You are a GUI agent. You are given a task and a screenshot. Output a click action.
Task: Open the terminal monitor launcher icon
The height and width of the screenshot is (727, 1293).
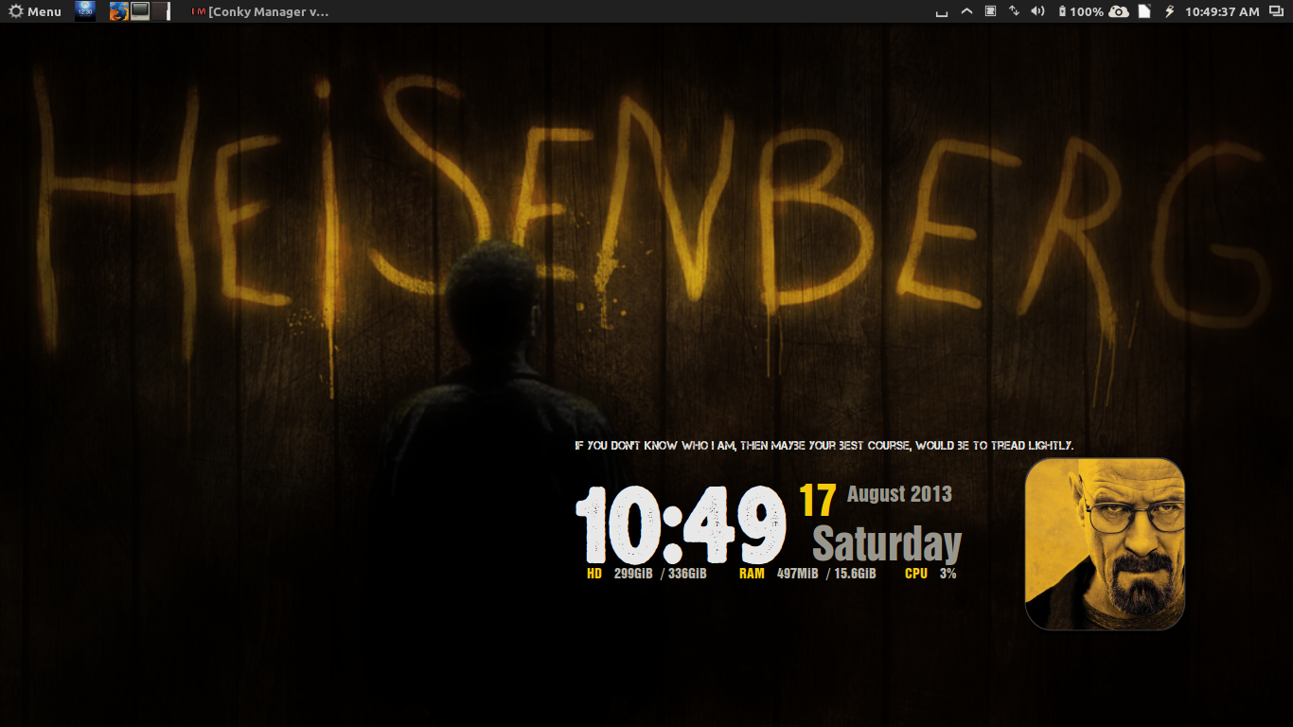(x=140, y=11)
